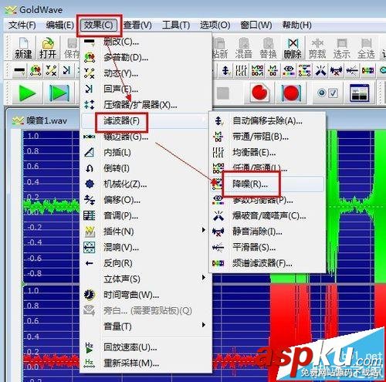The image size is (386, 382).
Task: Open the 查看(V) menu
Action: [137, 25]
